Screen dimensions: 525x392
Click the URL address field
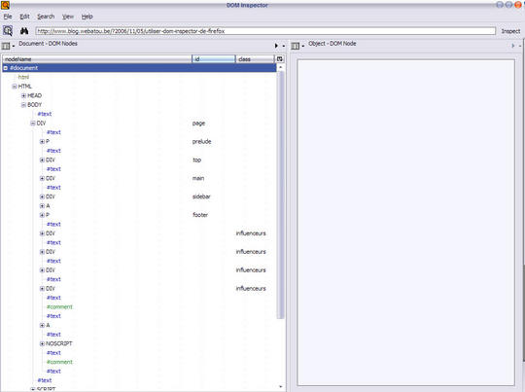tap(265, 31)
